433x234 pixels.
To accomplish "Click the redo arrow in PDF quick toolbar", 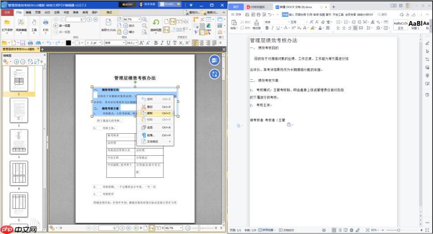I will click(58, 43).
